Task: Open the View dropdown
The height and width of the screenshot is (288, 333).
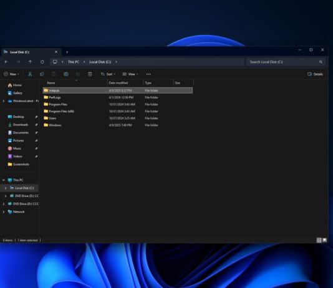Action: pos(130,74)
